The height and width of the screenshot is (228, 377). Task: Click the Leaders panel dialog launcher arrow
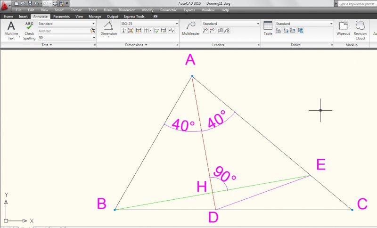259,45
